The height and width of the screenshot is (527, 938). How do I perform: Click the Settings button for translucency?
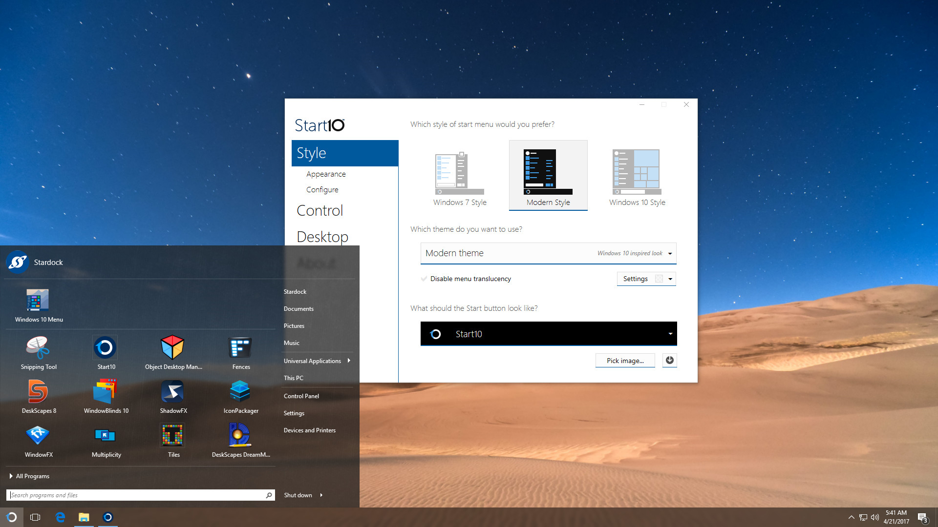pyautogui.click(x=635, y=279)
